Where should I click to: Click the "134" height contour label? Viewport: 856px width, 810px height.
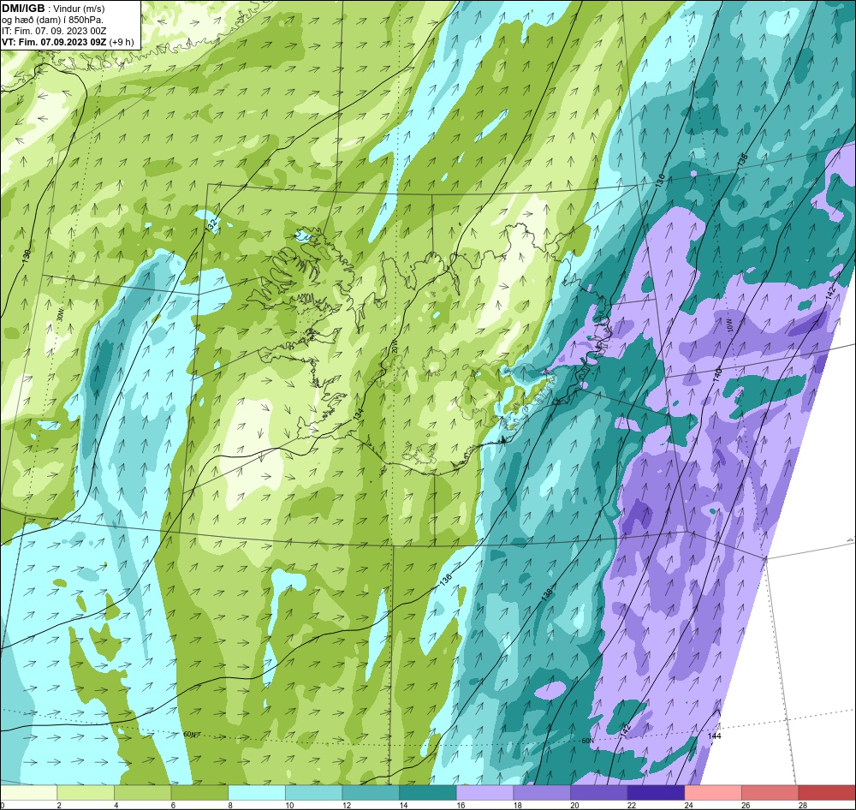[358, 414]
